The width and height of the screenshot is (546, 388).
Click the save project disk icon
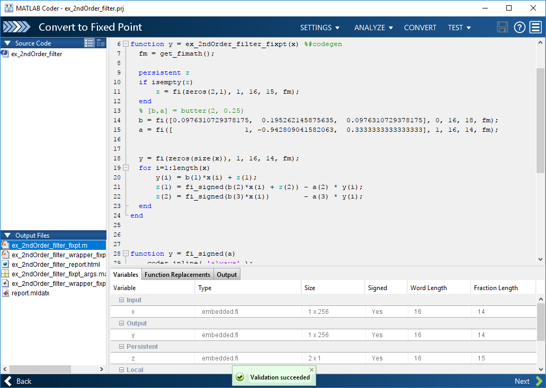(503, 28)
